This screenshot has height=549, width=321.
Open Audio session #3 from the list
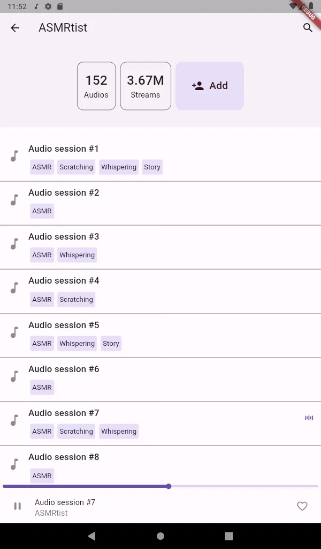tap(64, 236)
